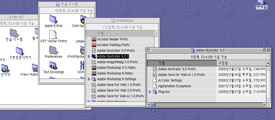Image resolution: width=275 pixels, height=120 pixels.
Task: Collapse the Adobe Illustrator 9.0.1 window
Action: pos(269,50)
